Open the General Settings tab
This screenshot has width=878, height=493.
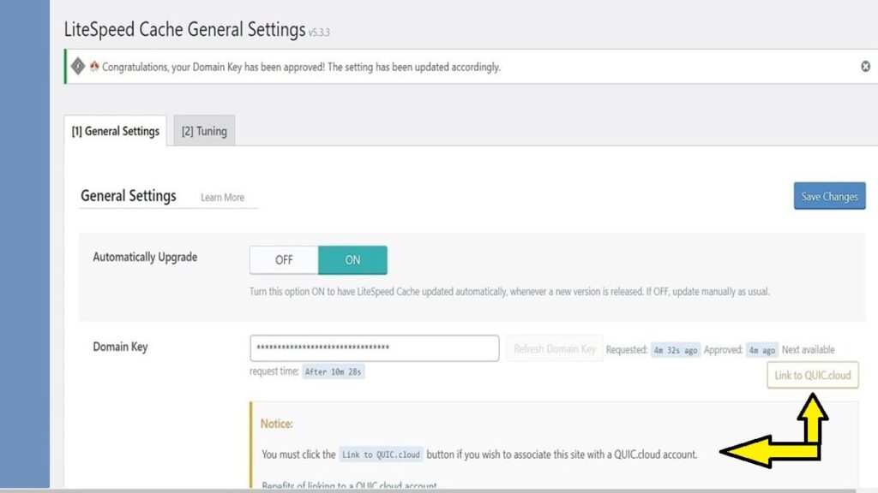click(116, 131)
